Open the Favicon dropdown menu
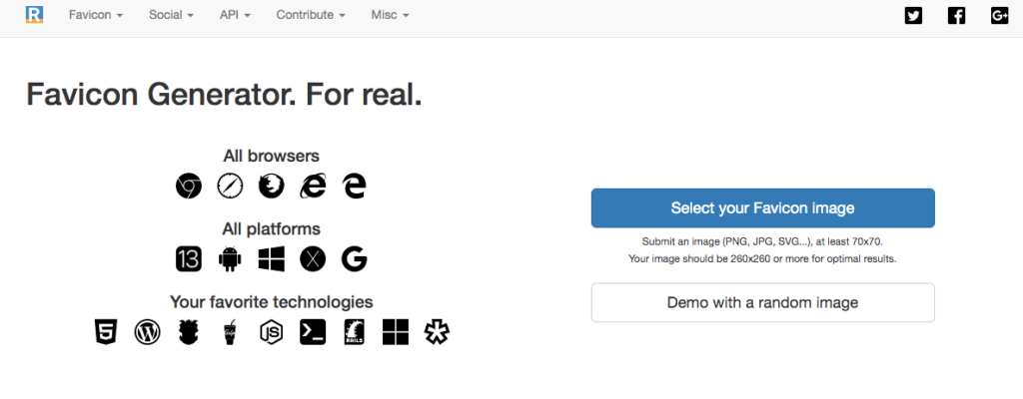The width and height of the screenshot is (1023, 399). click(x=97, y=16)
